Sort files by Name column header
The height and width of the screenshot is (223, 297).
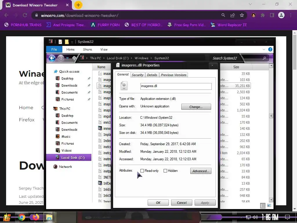tap(101, 67)
